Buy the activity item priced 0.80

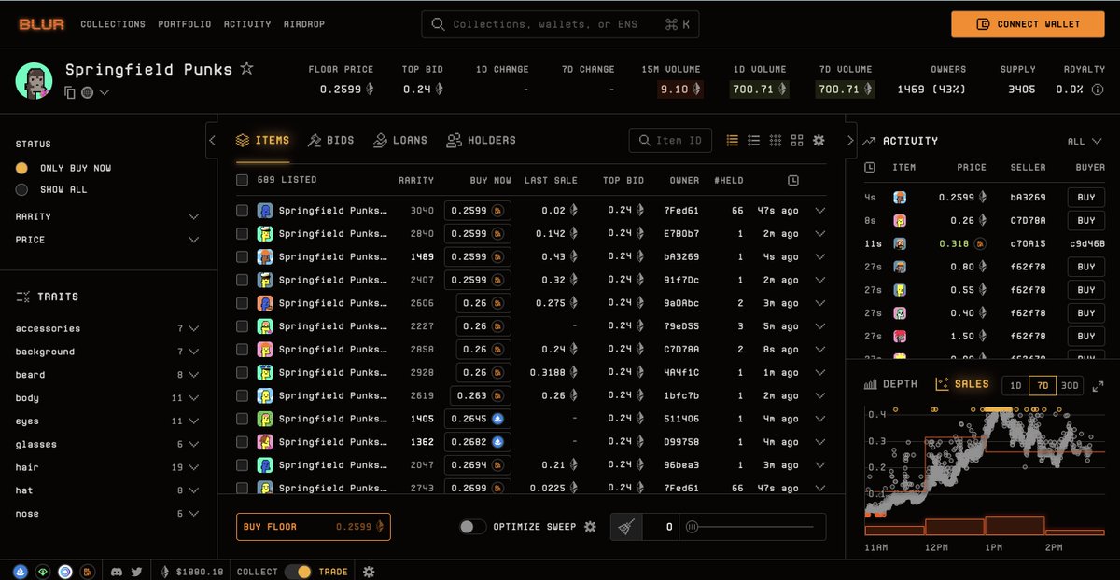(1086, 267)
